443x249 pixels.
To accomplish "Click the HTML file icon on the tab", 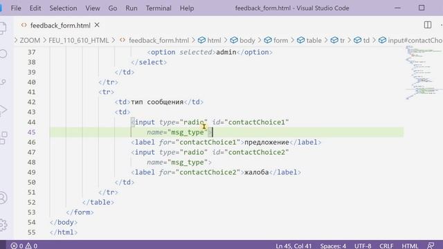I will [x=24, y=25].
